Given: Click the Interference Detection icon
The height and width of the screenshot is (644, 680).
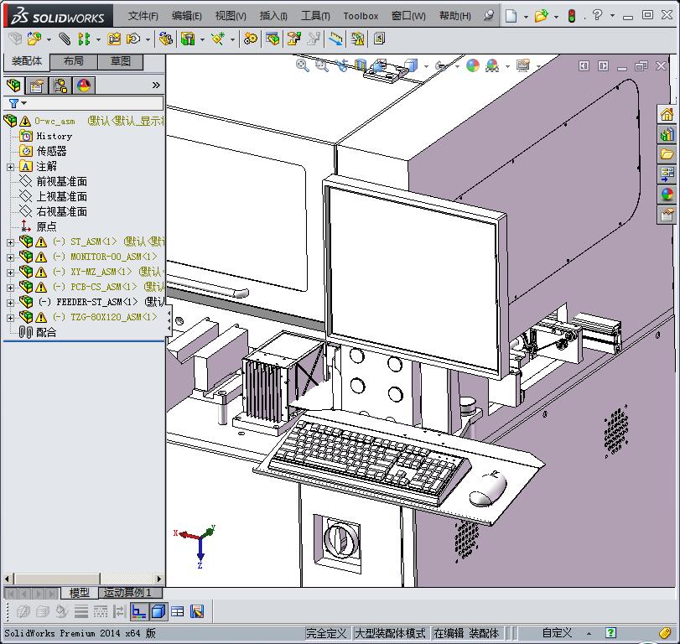Looking at the screenshot, I should [x=335, y=39].
